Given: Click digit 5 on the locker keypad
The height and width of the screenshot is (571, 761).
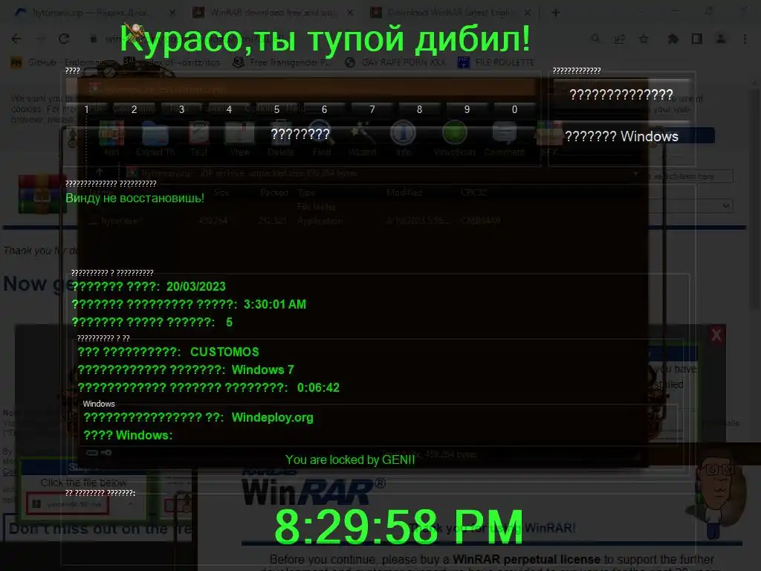Looking at the screenshot, I should tap(276, 109).
